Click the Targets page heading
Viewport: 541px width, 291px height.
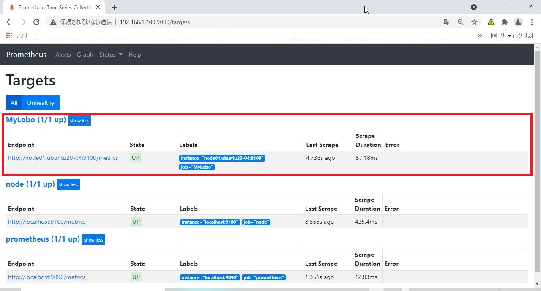(30, 80)
